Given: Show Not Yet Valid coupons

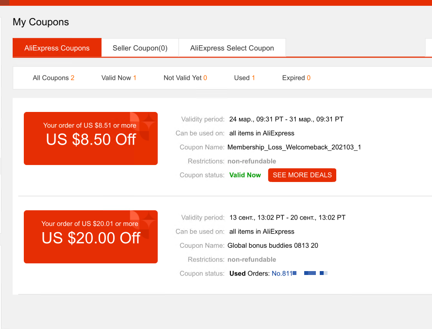Looking at the screenshot, I should (x=185, y=78).
